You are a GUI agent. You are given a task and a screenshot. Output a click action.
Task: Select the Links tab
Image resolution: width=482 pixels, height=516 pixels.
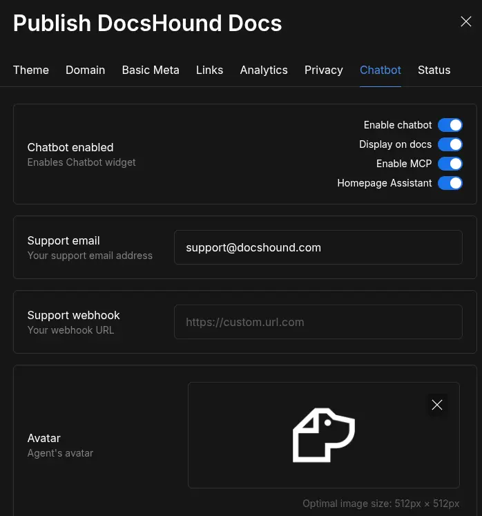209,70
